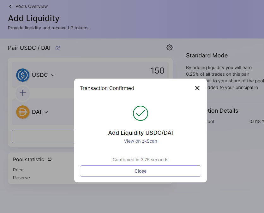Click the 'Pair USDC / DAI' heading
Screen dimensions: 264x213
(29, 48)
